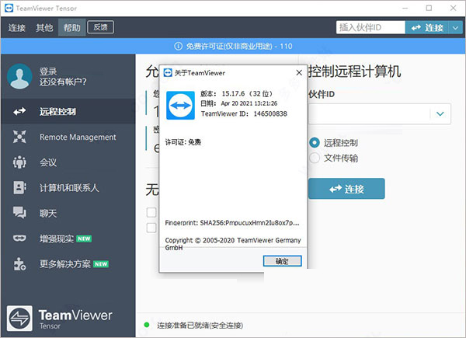The height and width of the screenshot is (338, 466).
Task: Click the TeamViewer title bar icon
Action: (x=9, y=8)
